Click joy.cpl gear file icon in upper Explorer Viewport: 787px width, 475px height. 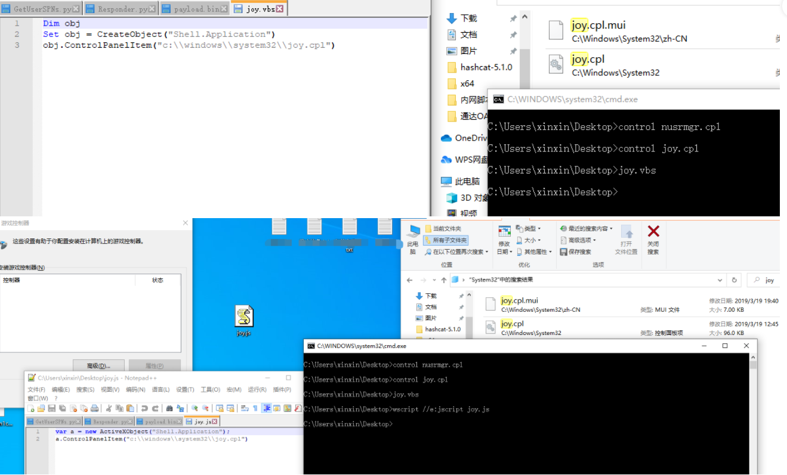[x=556, y=64]
